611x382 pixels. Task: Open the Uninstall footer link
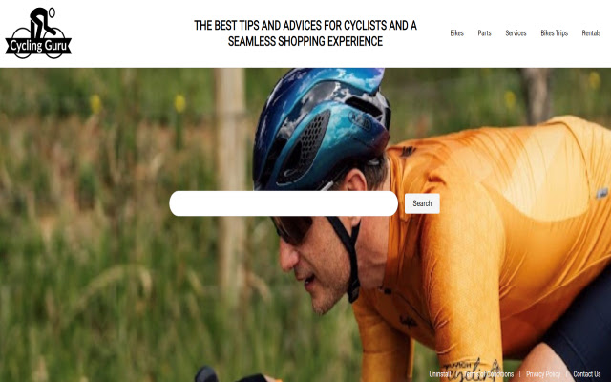pos(439,374)
